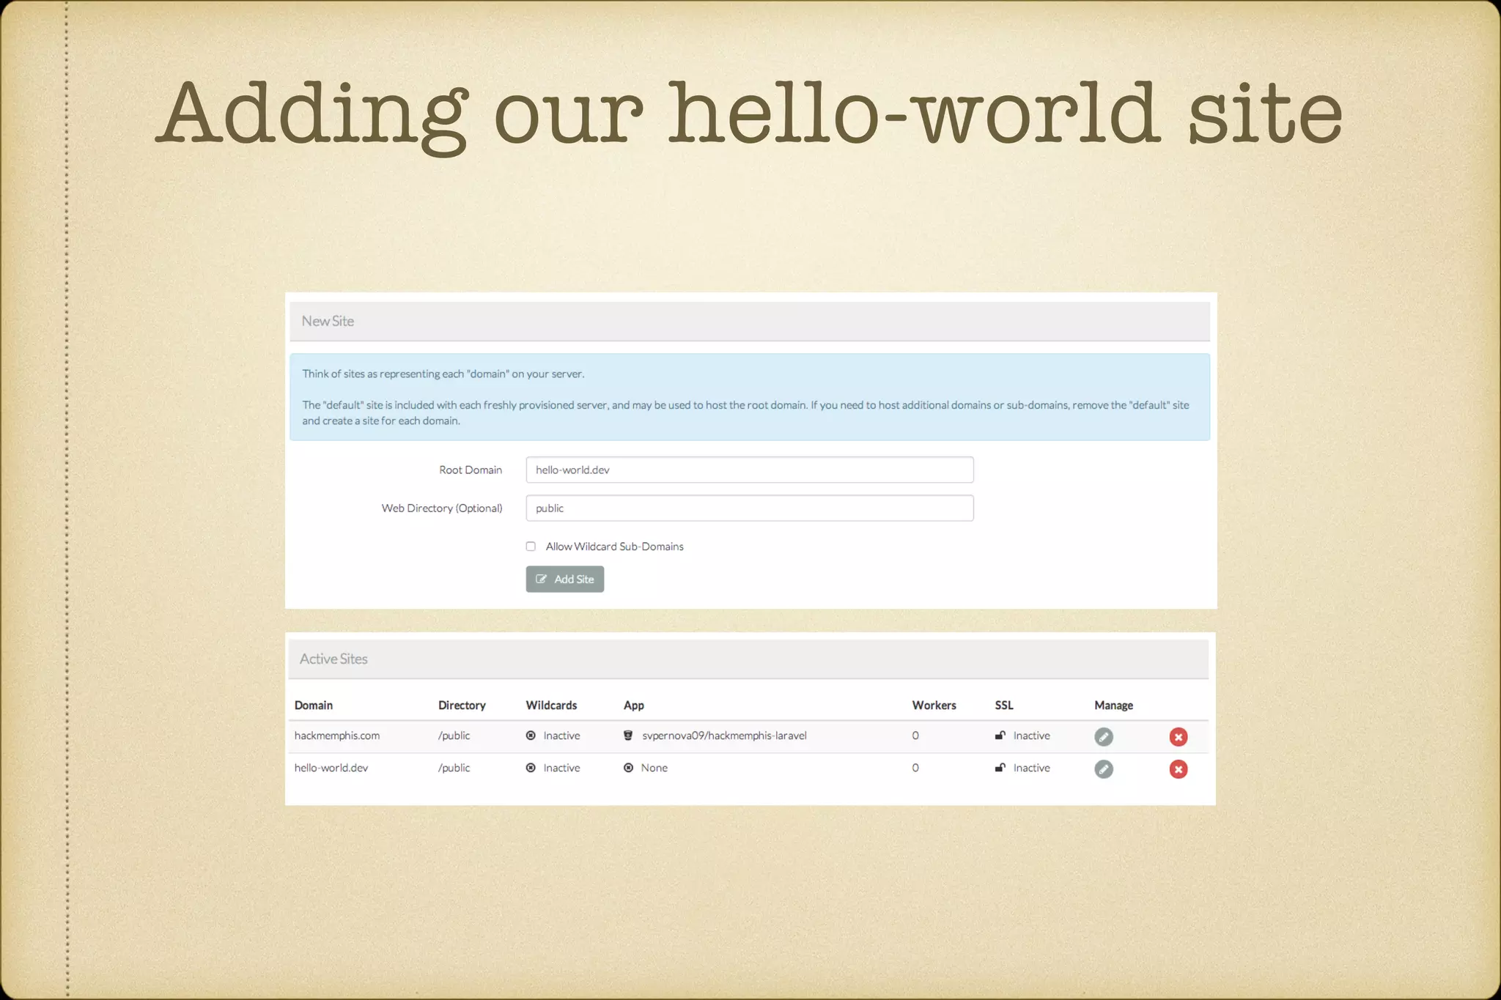Click the /public directory of hackmemphis.com

tap(454, 735)
